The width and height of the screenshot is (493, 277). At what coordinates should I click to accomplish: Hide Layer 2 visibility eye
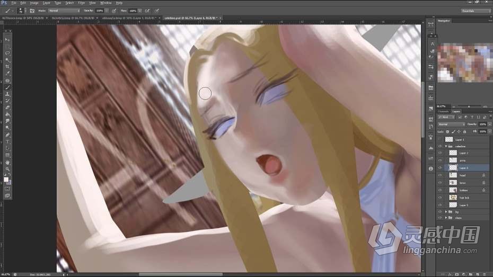440,153
